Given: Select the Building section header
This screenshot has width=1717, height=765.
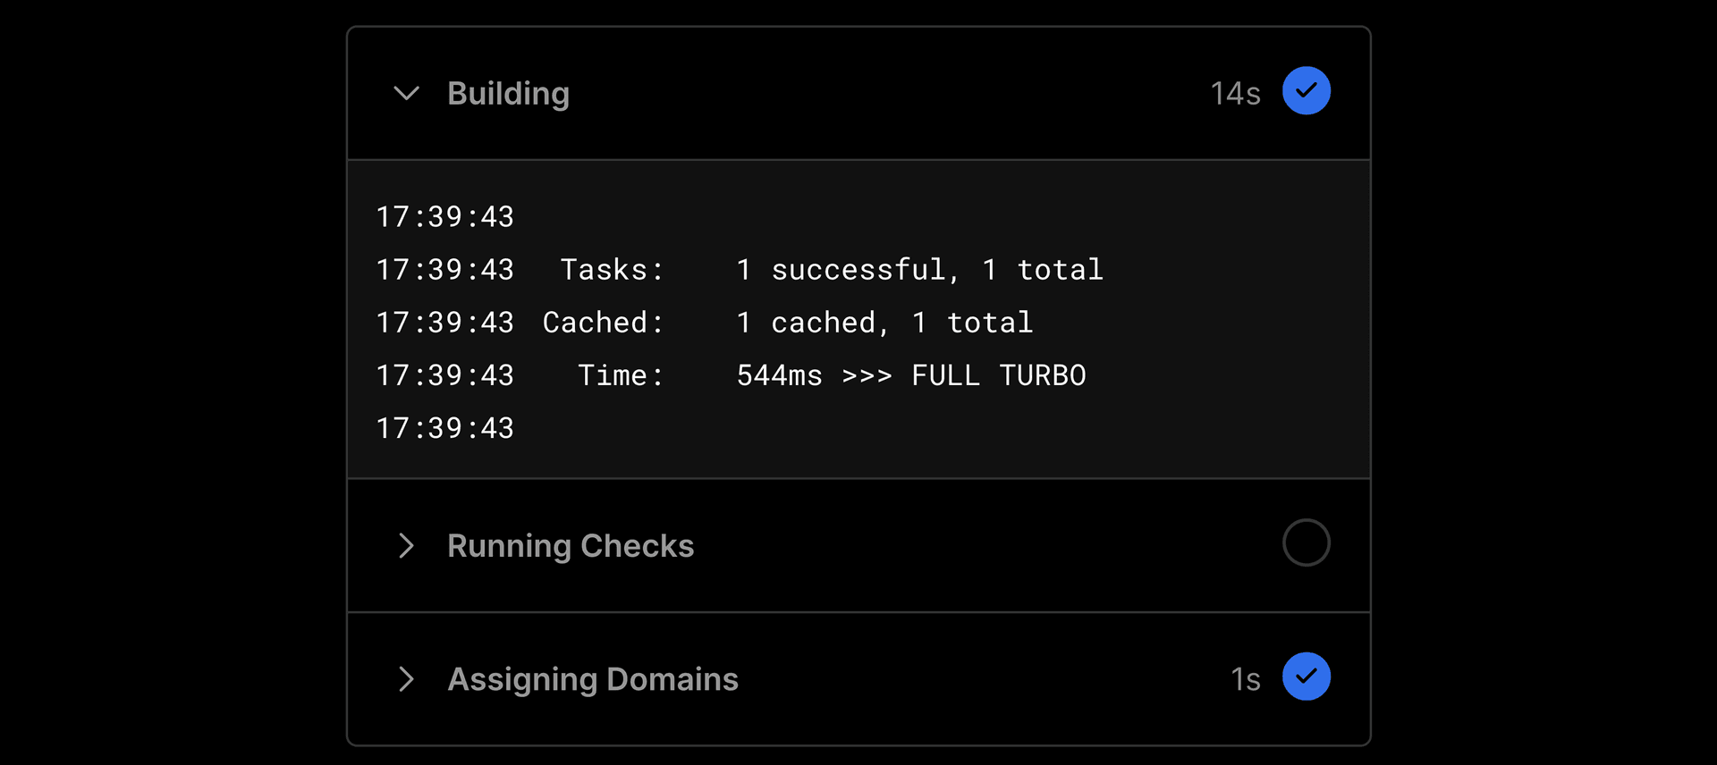Looking at the screenshot, I should [x=508, y=93].
